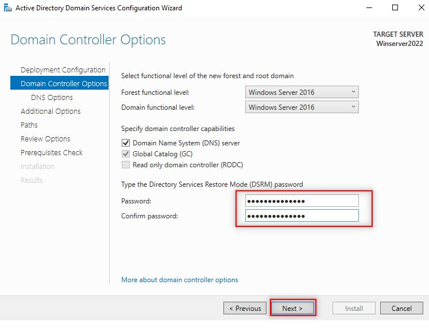The image size is (429, 331).
Task: Maximize the configuration wizard window
Action: pyautogui.click(x=395, y=8)
